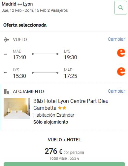Select the 15:30 LYS return departure
This screenshot has width=128, height=166.
[19, 76]
